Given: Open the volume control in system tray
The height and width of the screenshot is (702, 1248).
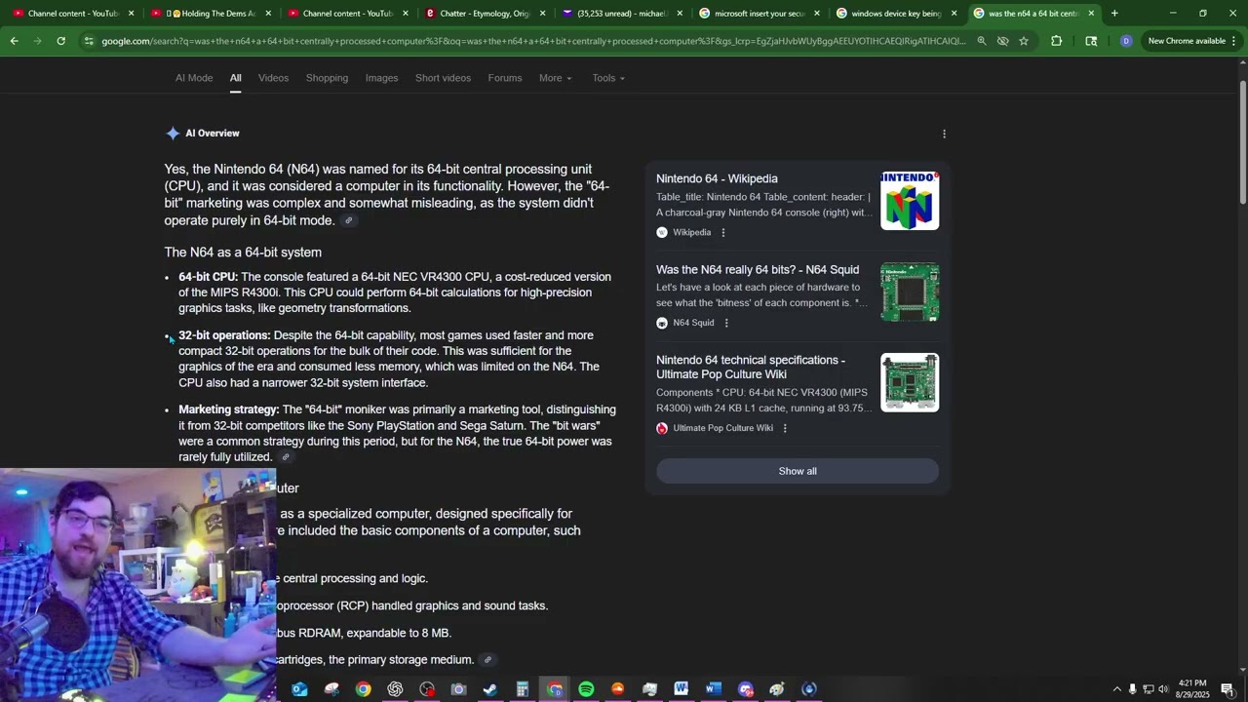Looking at the screenshot, I should coord(1163,689).
